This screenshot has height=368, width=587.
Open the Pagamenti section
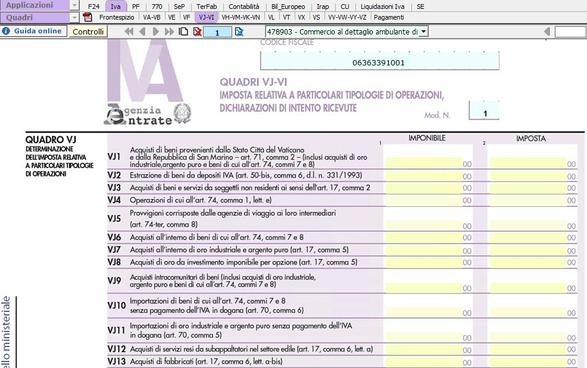[389, 17]
